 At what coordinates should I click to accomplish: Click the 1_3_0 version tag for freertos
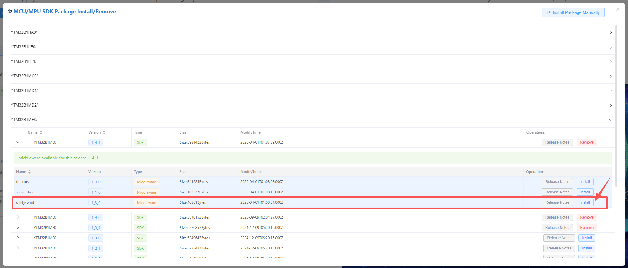tap(96, 182)
